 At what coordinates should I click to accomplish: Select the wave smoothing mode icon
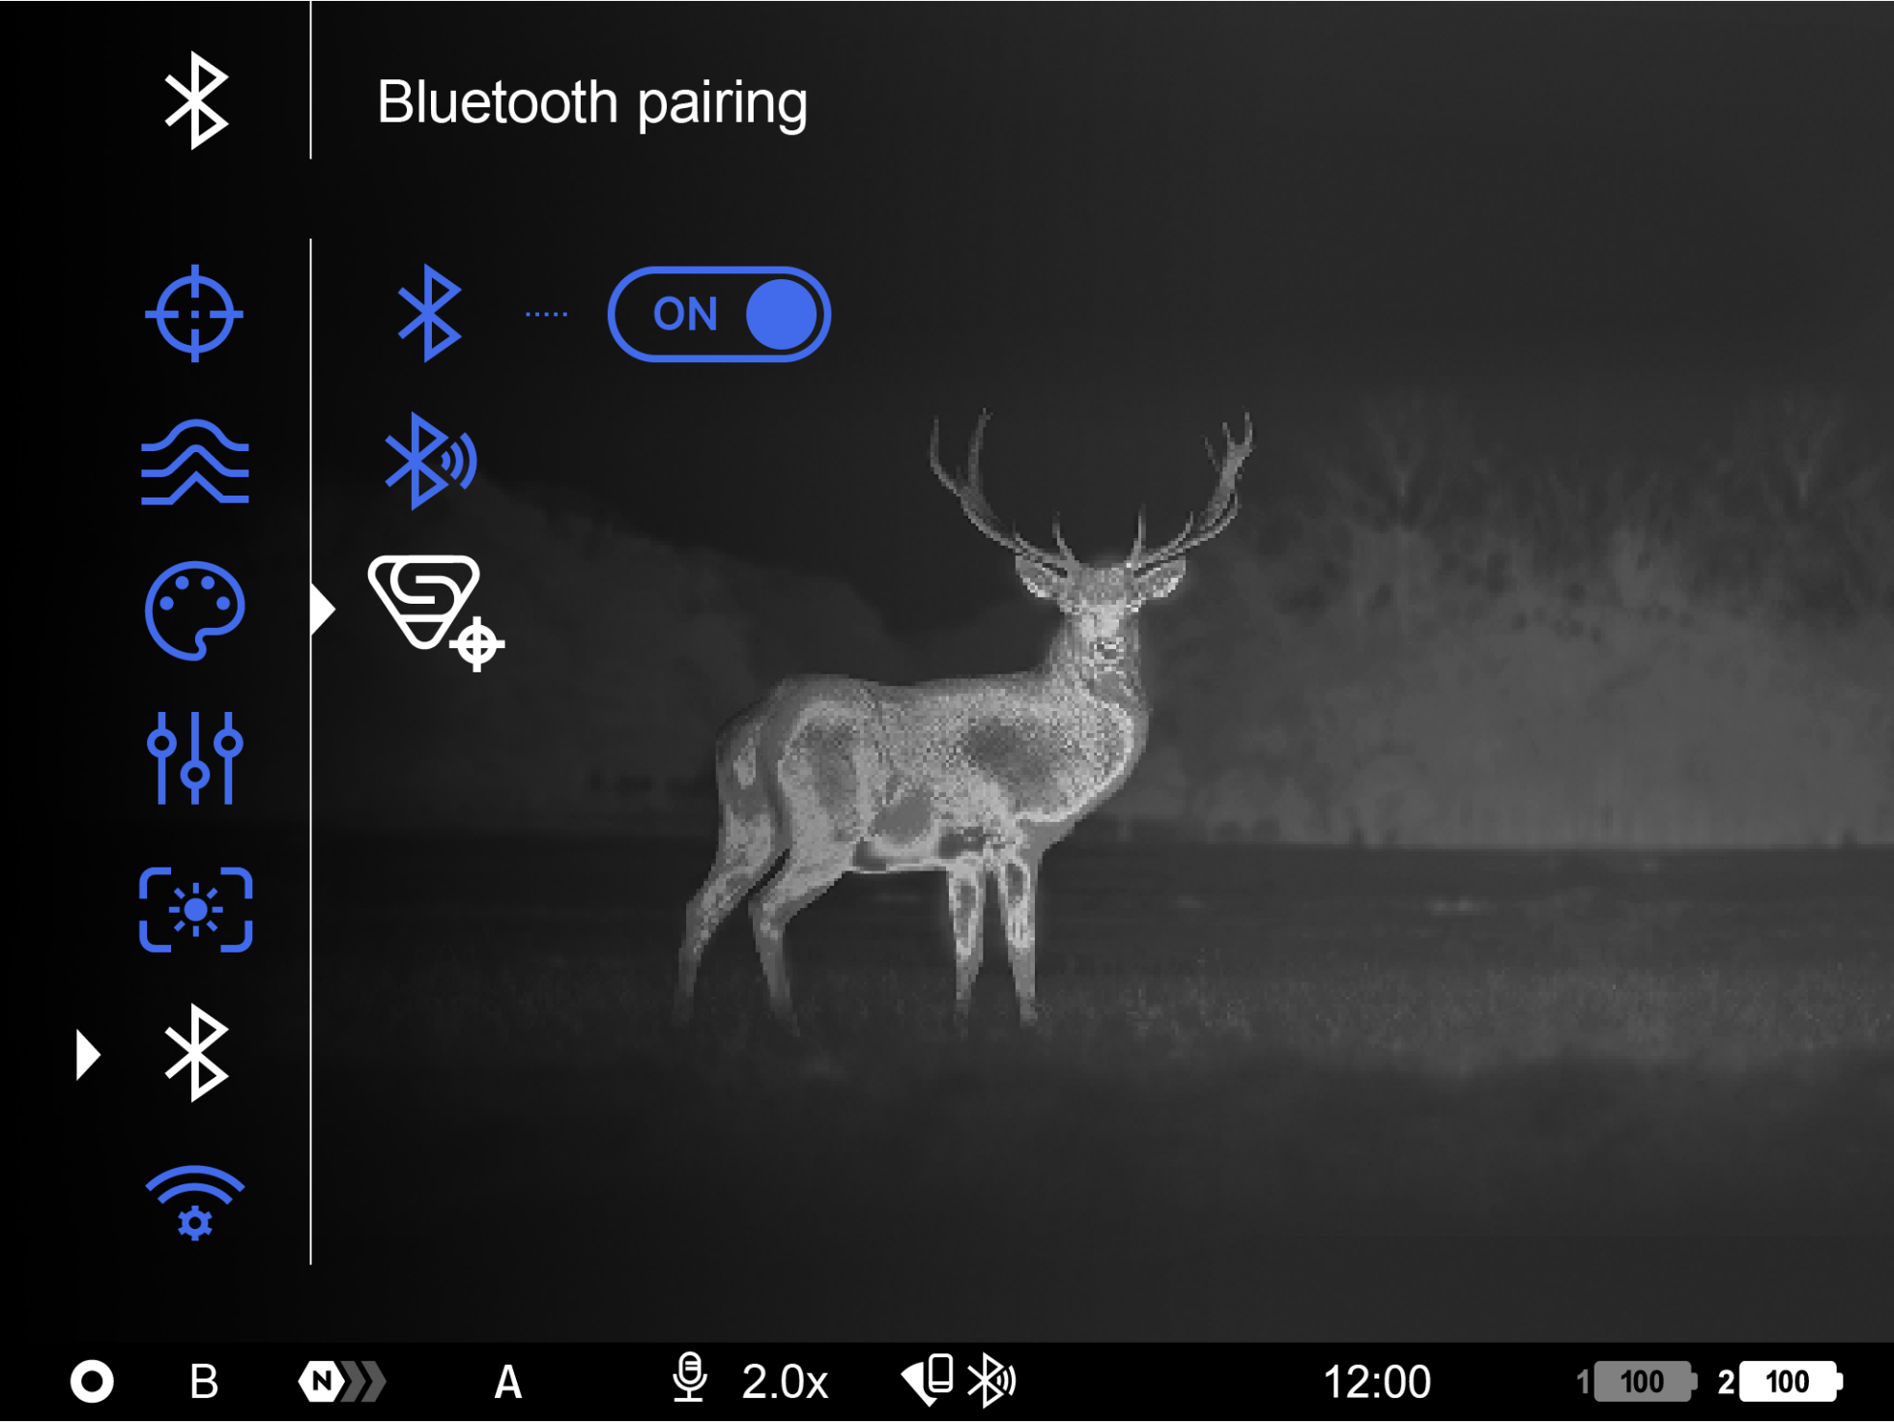194,463
